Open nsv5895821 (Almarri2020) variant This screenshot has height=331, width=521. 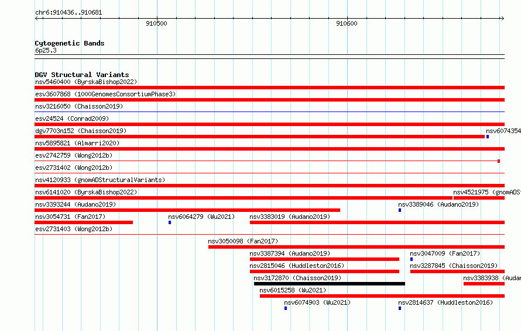tap(77, 143)
